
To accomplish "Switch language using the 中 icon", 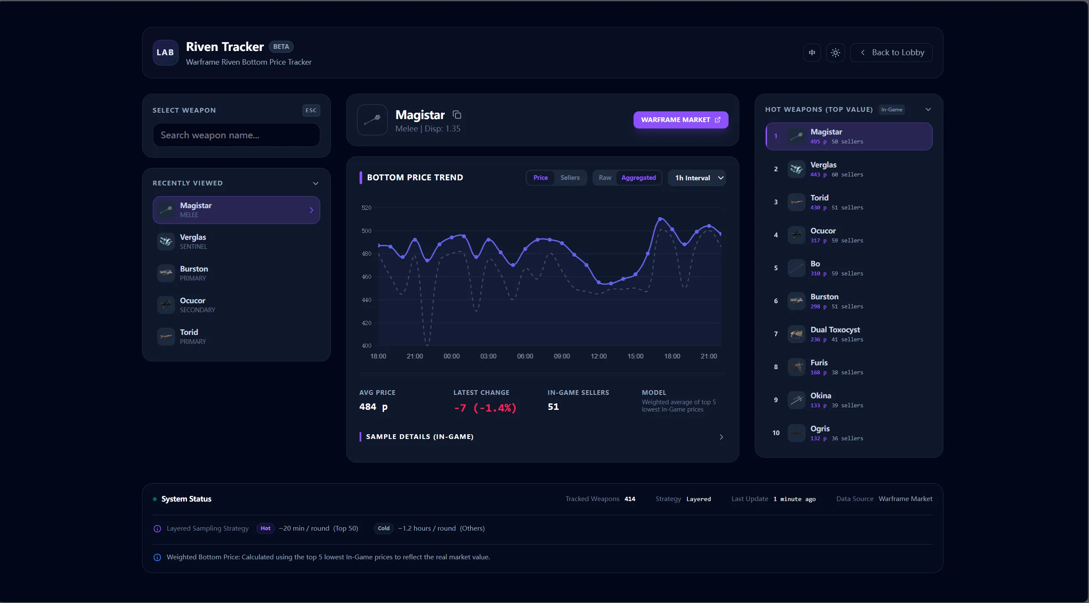I will pos(812,52).
